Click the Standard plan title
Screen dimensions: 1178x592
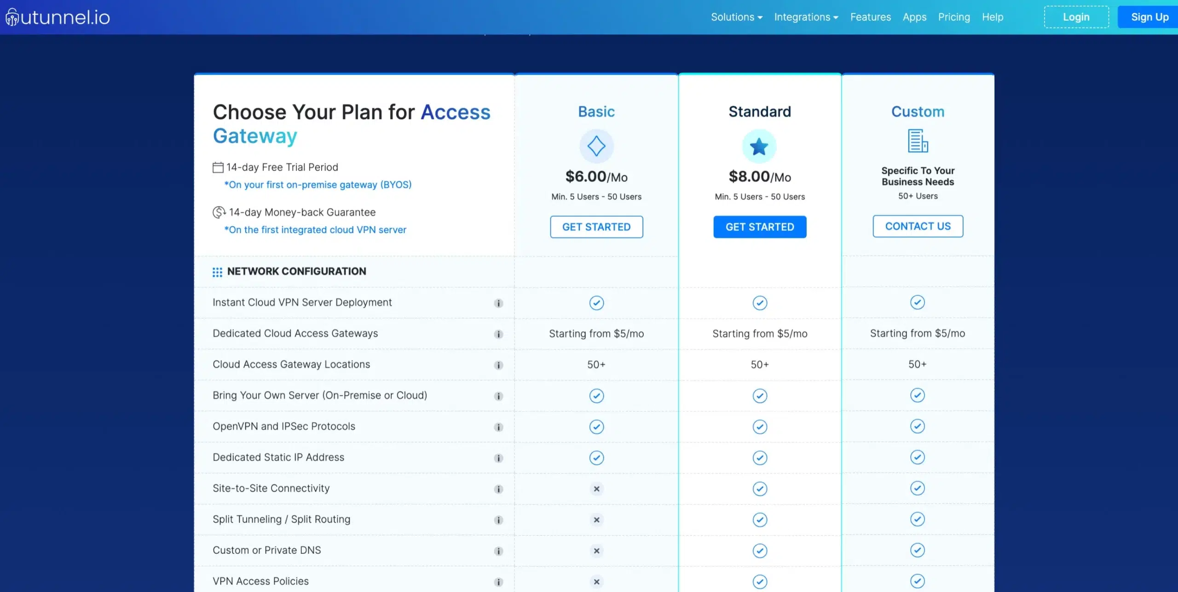click(x=760, y=112)
